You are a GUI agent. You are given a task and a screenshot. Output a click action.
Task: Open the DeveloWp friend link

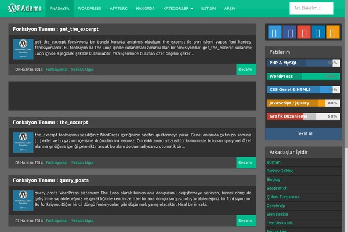[x=276, y=205]
